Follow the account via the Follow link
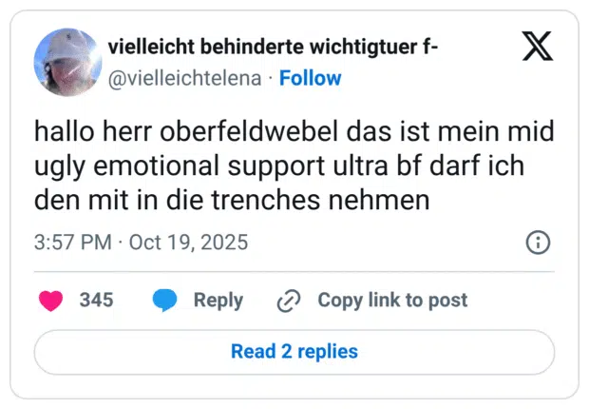The height and width of the screenshot is (409, 589). (x=310, y=78)
